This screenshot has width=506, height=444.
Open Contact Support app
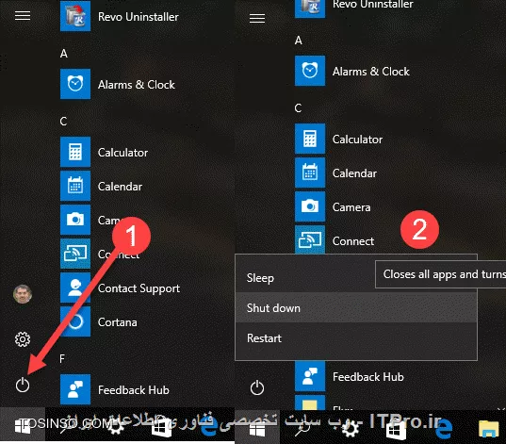(120, 288)
